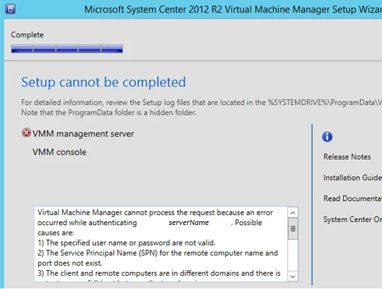Click the Setup cannot be completed heading
This screenshot has height=289, width=382.
point(103,82)
